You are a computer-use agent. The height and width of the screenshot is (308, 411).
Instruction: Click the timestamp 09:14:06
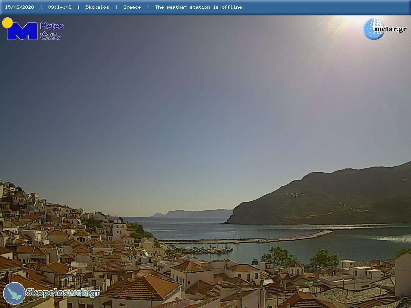[x=60, y=7]
